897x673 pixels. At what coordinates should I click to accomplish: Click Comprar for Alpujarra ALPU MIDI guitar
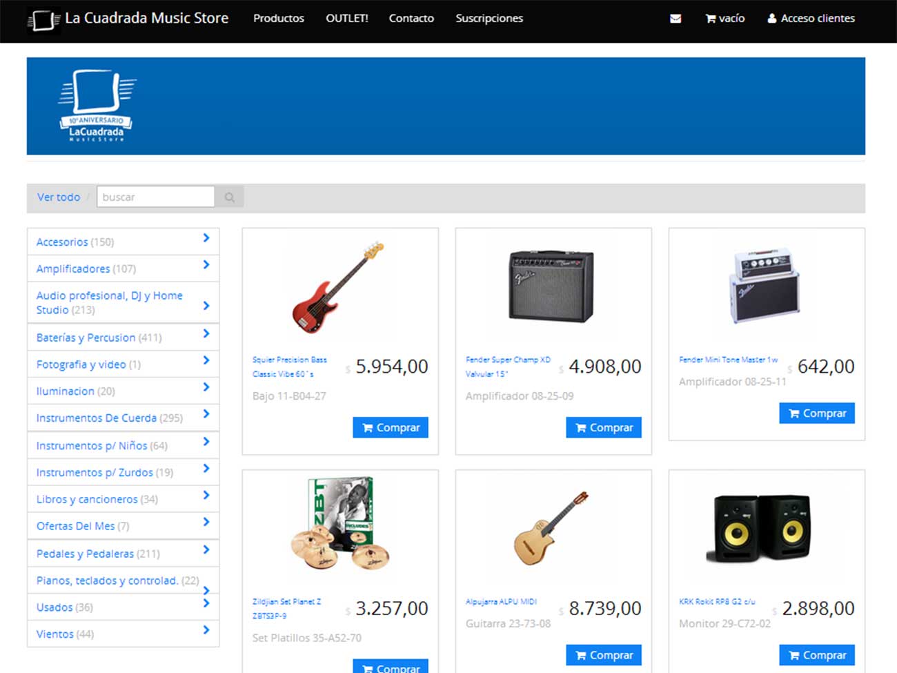pos(604,655)
